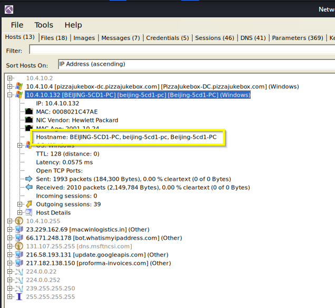The height and width of the screenshot is (308, 335).
Task: Click the Windows icon beside host 10.4.10.4
Action: click(x=18, y=87)
